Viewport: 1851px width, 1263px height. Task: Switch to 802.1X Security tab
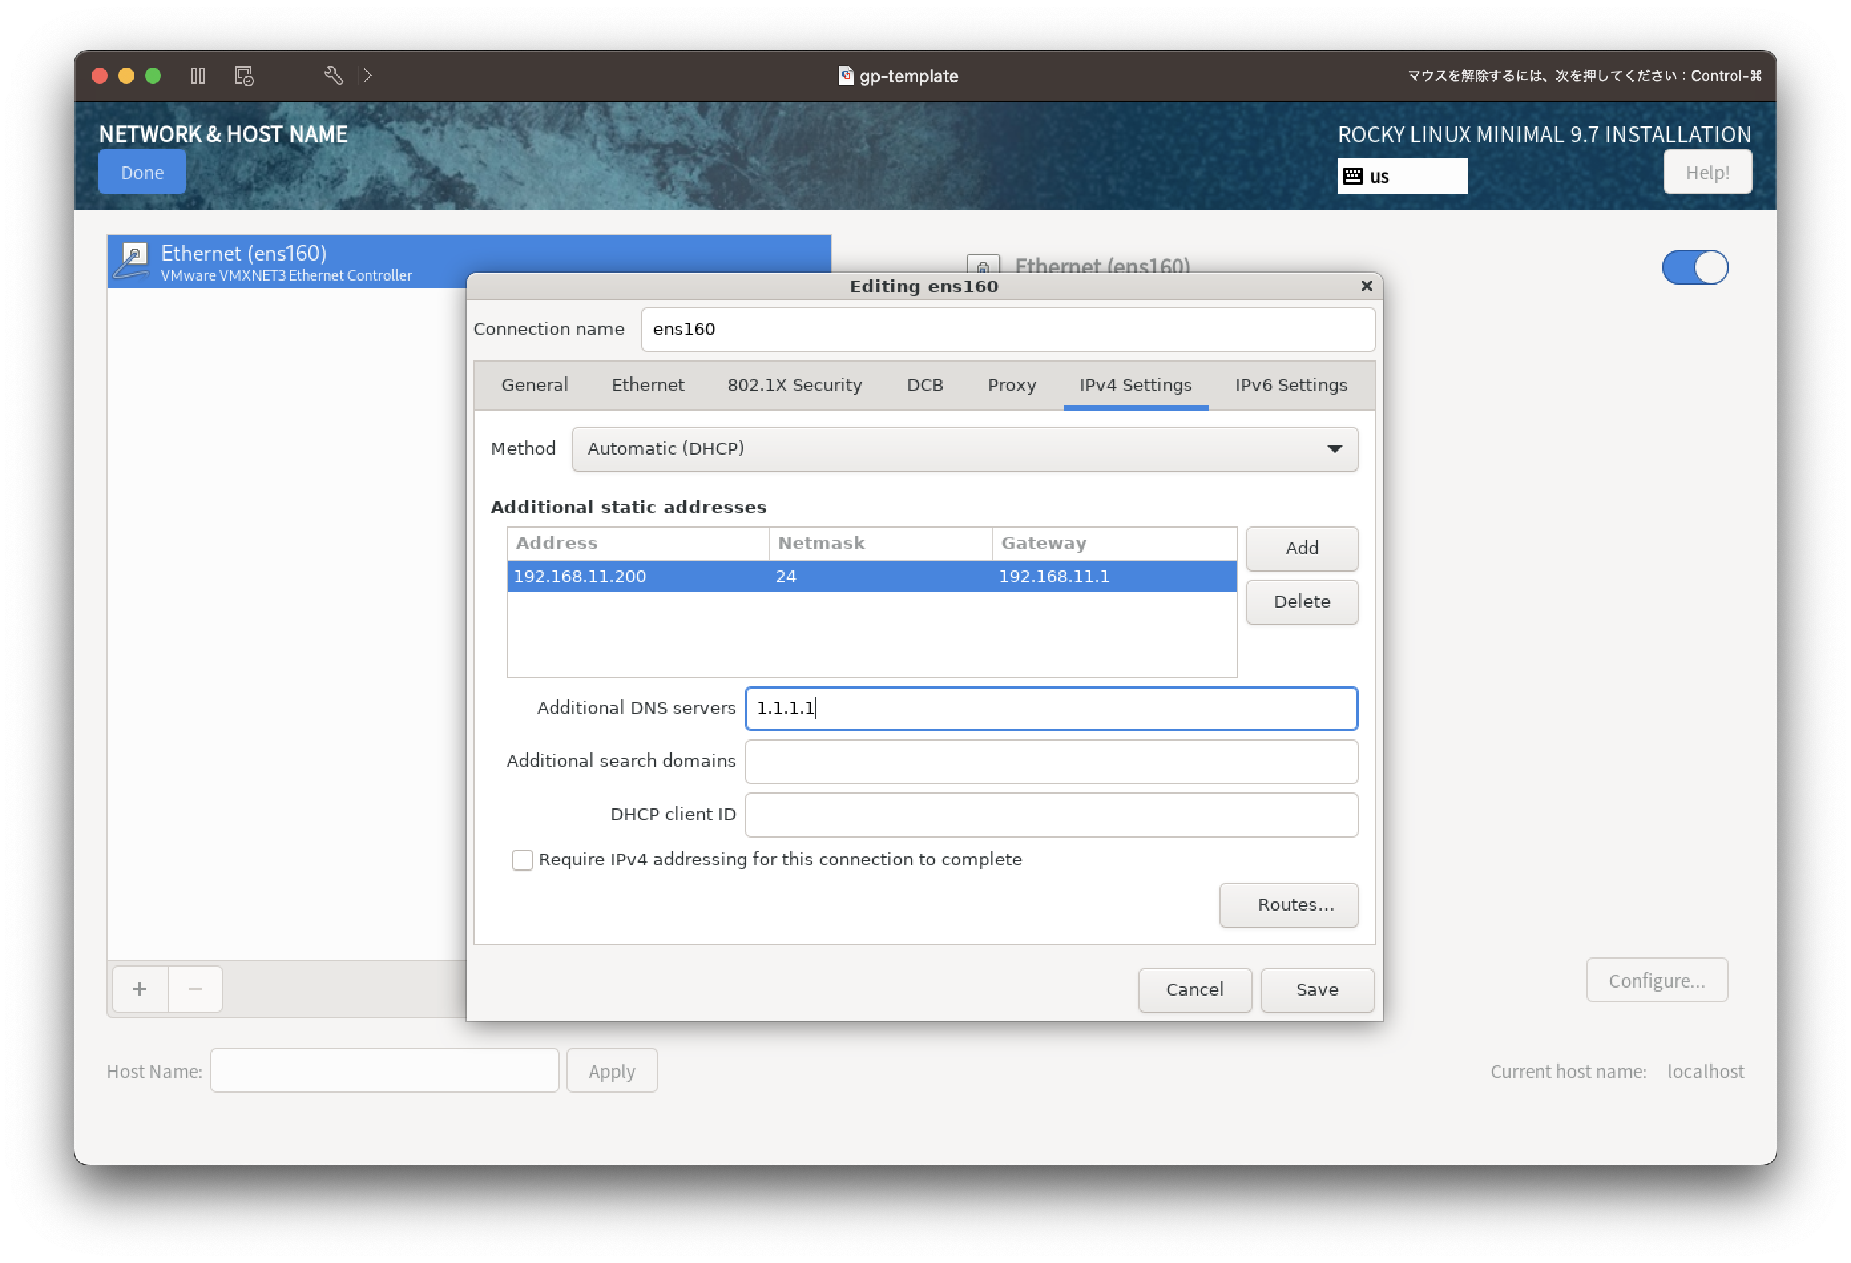click(x=794, y=386)
